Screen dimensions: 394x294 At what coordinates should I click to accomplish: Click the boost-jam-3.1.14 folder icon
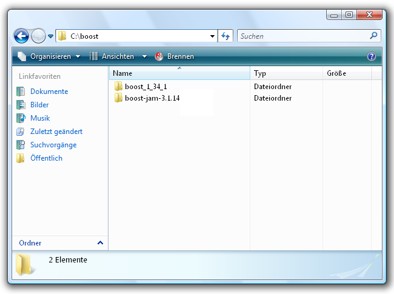(x=118, y=98)
